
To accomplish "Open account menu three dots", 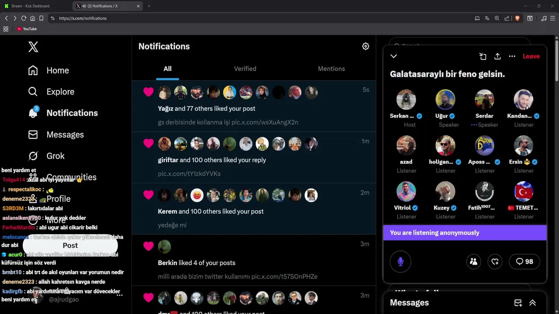I will click(x=120, y=295).
